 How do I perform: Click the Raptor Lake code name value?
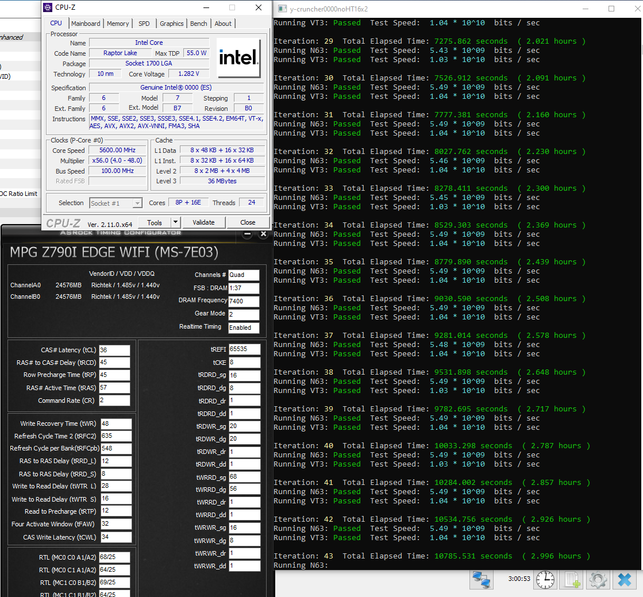tap(120, 53)
